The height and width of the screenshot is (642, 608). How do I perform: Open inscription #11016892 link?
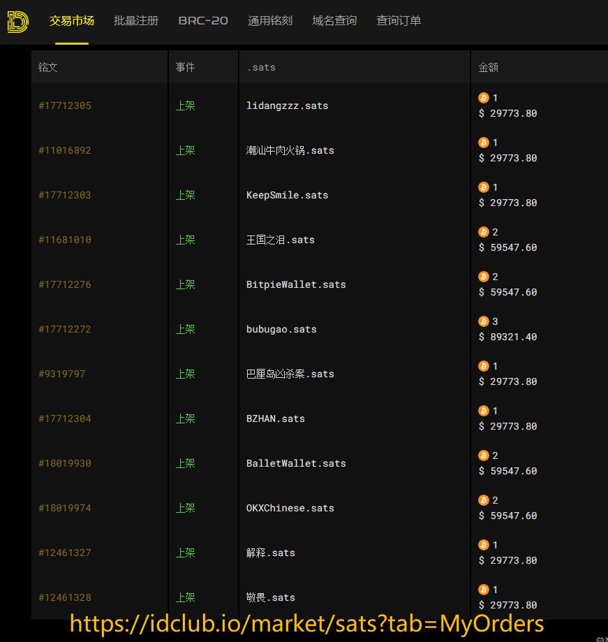(x=65, y=150)
